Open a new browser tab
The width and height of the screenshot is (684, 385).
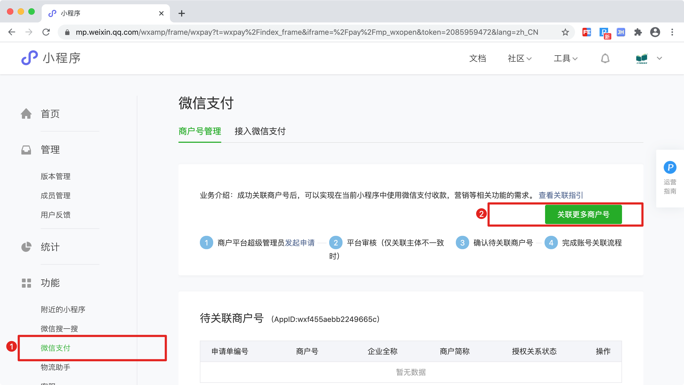(182, 13)
